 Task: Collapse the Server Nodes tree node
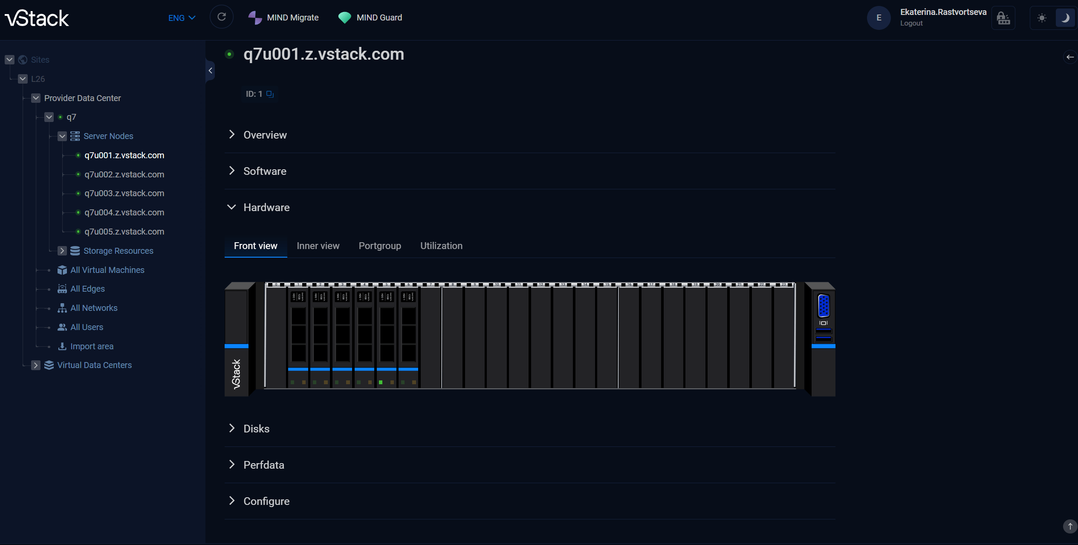click(x=62, y=136)
